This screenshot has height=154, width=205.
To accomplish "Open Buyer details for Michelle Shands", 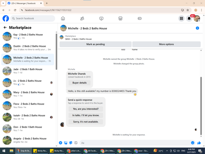I will tap(80, 83).
